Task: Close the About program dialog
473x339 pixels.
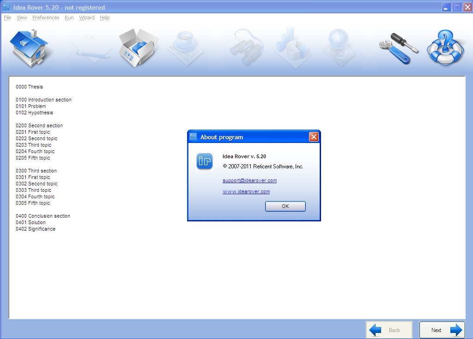Action: [314, 137]
